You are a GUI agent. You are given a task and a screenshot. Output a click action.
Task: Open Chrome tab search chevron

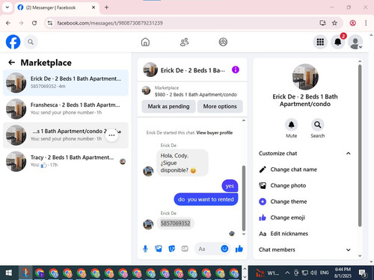[x=7, y=7]
